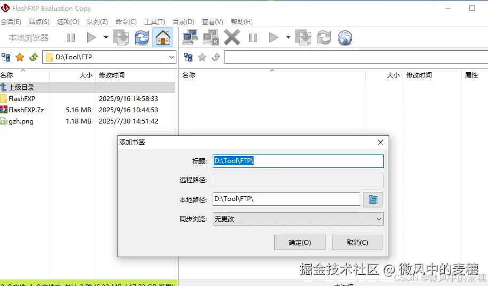Screen dimensions: 488x286
Task: Open the left transfer play dropdown arrow
Action: tap(106, 37)
